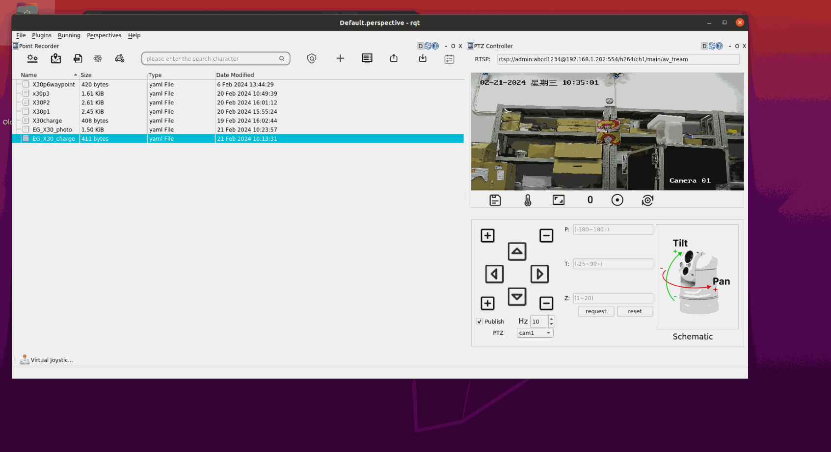Viewport: 831px width, 452px height.
Task: Select the EG_X30_photo file row
Action: pyautogui.click(x=52, y=130)
